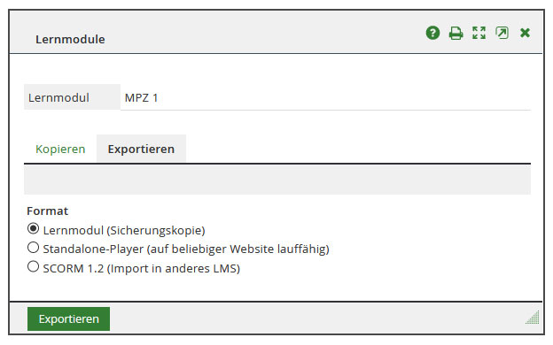Open dialog in new window icon
553x345 pixels.
tap(502, 33)
